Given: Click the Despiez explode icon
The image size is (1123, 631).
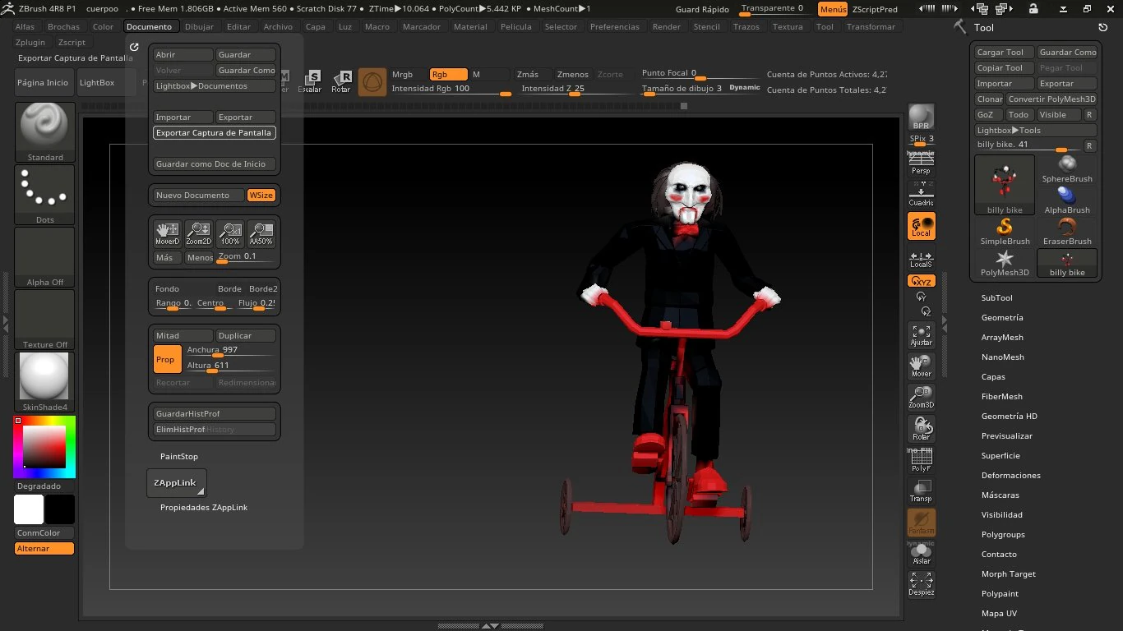Looking at the screenshot, I should (922, 585).
